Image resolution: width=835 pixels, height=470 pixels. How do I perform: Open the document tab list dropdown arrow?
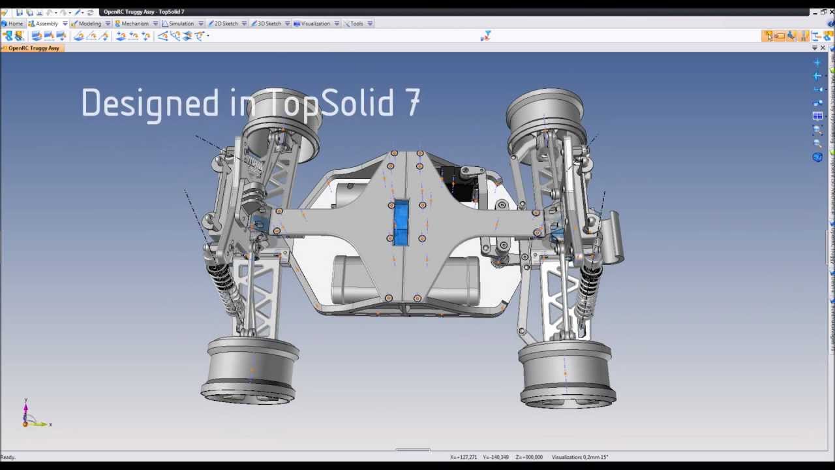(814, 48)
